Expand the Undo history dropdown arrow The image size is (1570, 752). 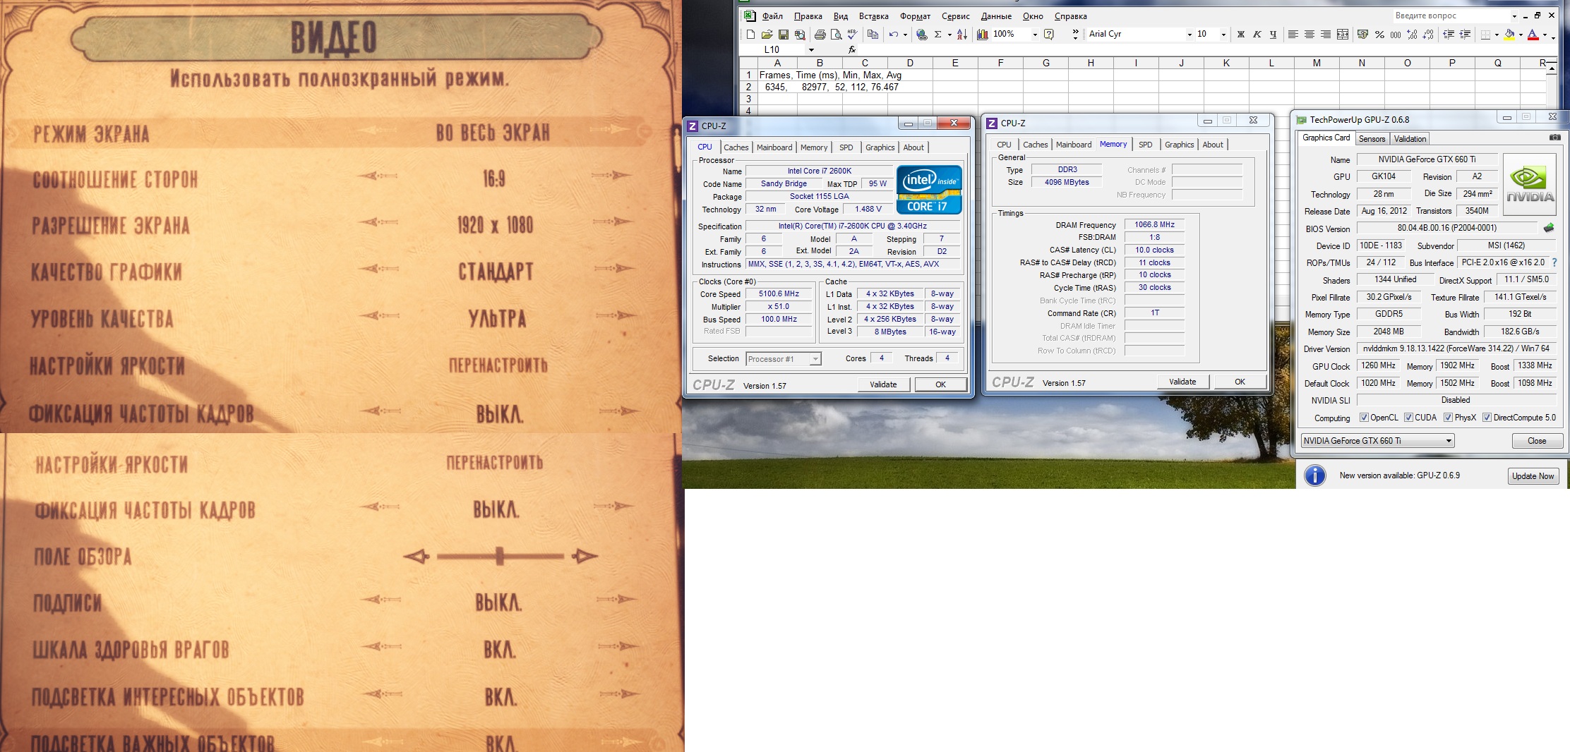point(905,34)
